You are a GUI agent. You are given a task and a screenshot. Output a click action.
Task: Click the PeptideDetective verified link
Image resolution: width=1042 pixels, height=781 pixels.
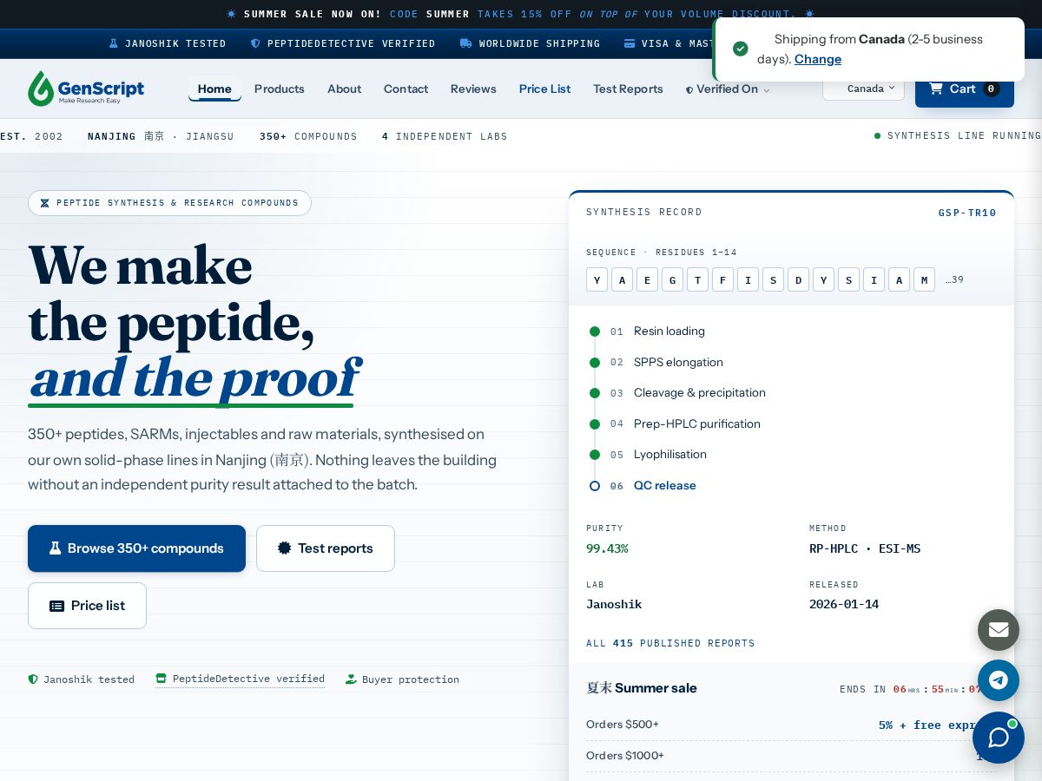(x=240, y=679)
